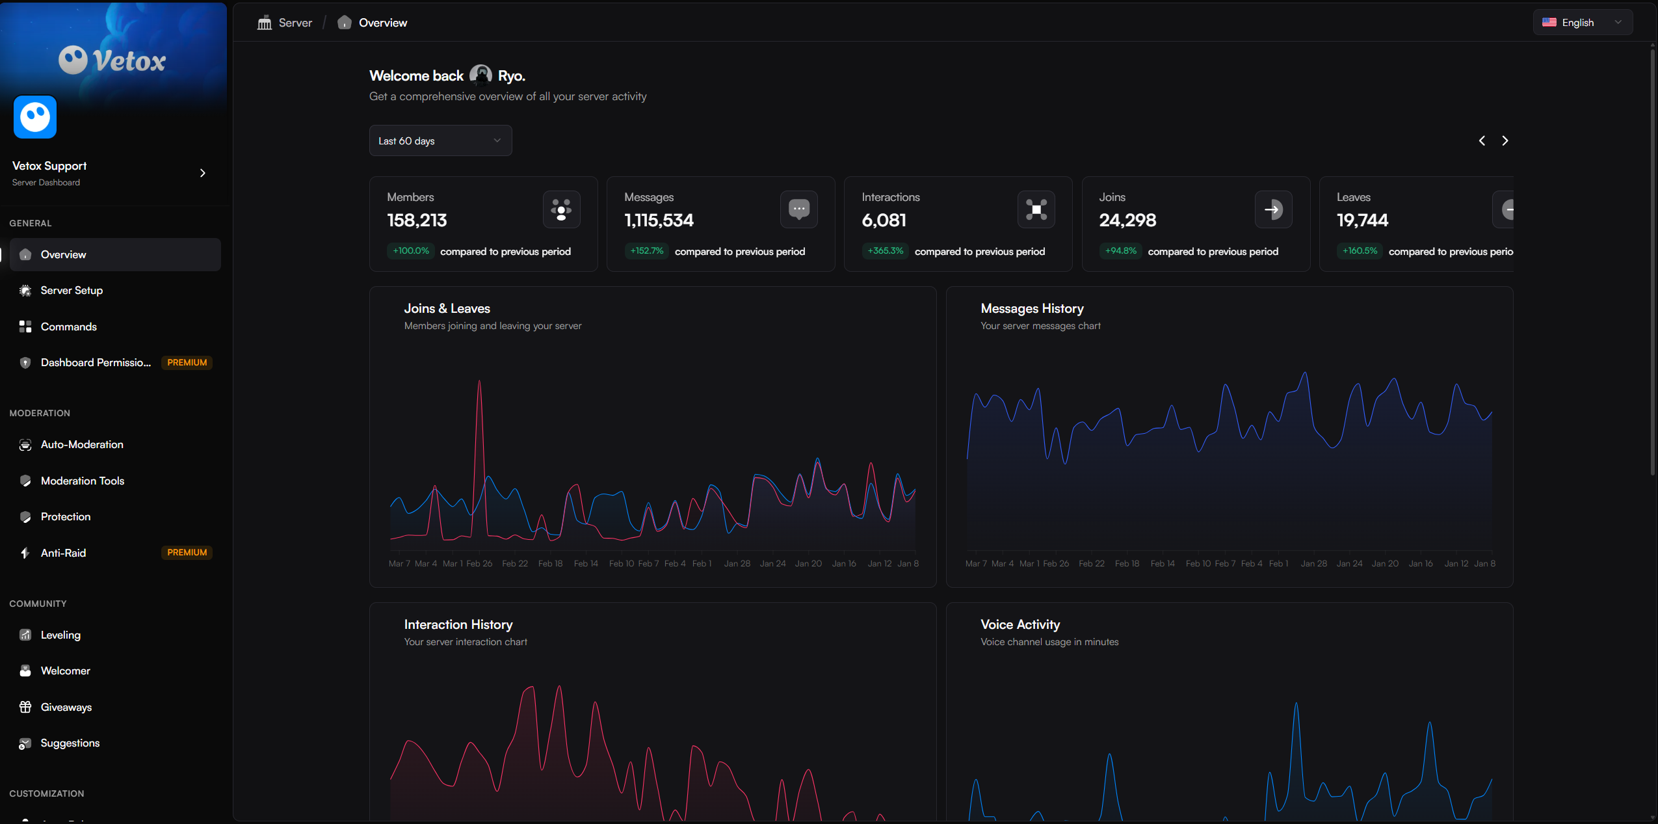Show next stat cards with right arrow
Image resolution: width=1658 pixels, height=824 pixels.
point(1506,140)
